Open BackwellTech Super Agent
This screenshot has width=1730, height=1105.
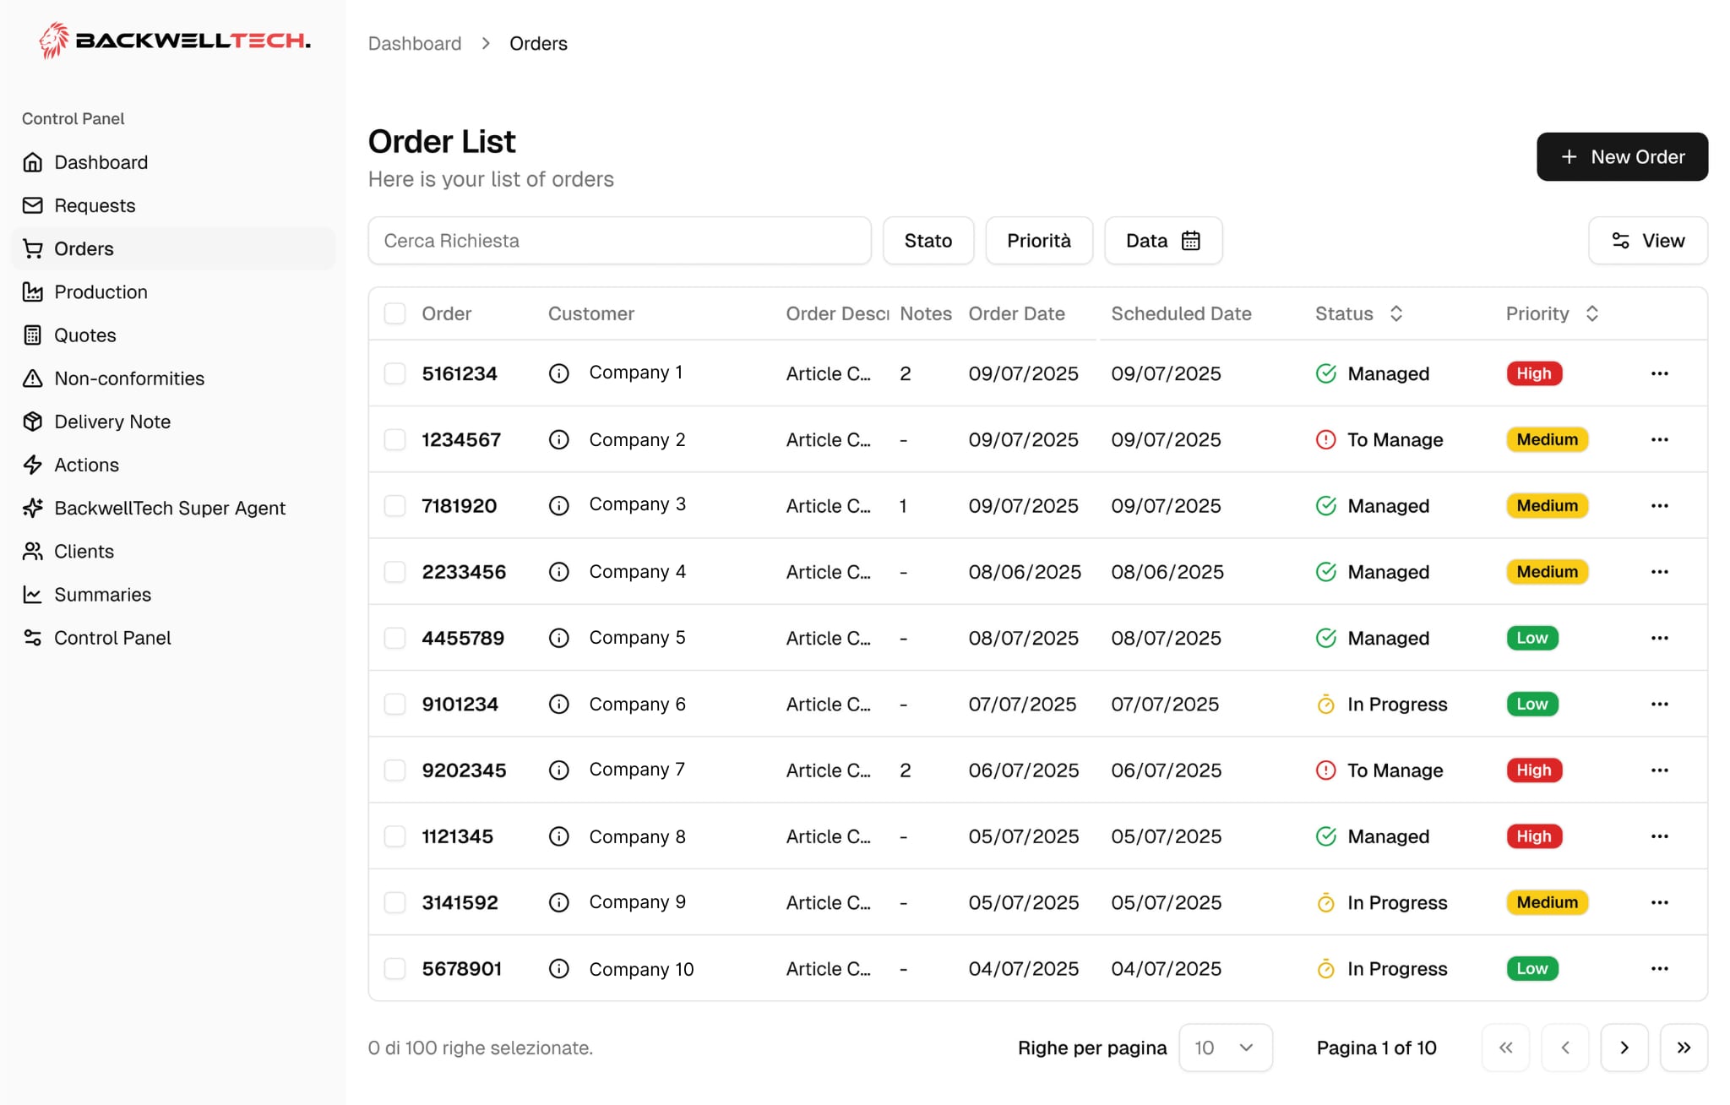coord(173,508)
